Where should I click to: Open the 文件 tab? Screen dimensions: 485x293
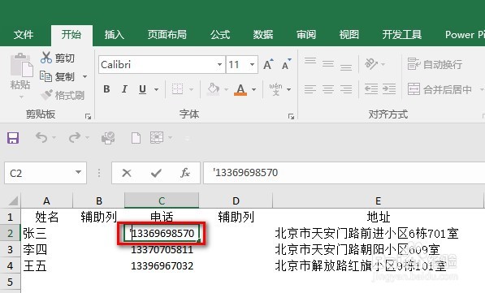tap(24, 35)
